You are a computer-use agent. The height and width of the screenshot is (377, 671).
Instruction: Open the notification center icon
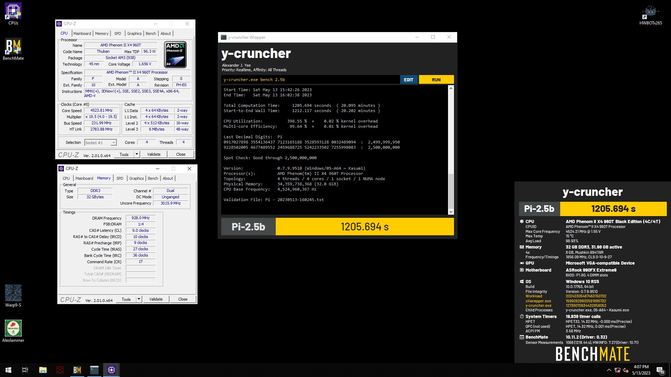pyautogui.click(x=660, y=370)
